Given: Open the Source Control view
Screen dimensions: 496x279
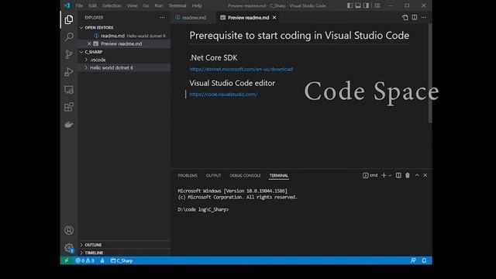Looking at the screenshot, I should coord(69,54).
